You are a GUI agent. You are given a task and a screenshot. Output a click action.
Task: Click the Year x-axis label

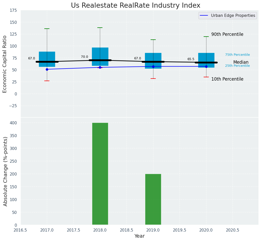[x=139, y=236]
